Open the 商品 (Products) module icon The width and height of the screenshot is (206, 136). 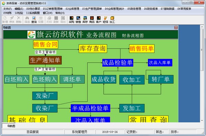pyautogui.click(x=92, y=20)
